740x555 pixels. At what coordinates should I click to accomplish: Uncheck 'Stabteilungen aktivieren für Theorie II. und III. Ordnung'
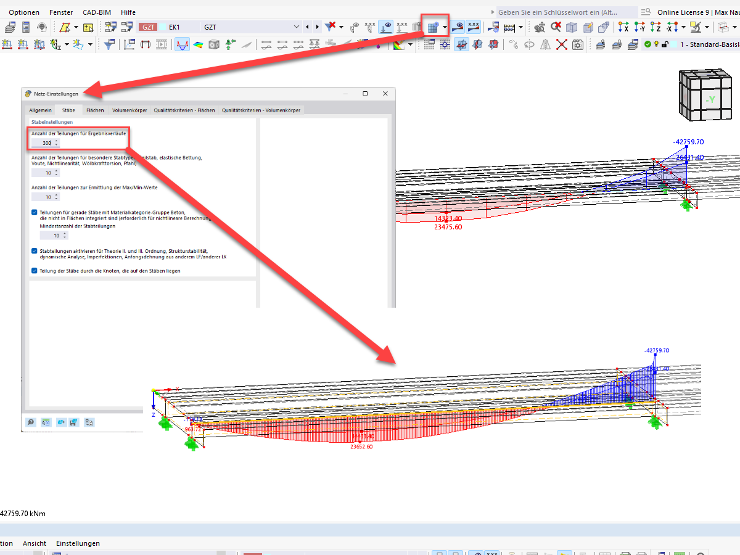pos(34,250)
